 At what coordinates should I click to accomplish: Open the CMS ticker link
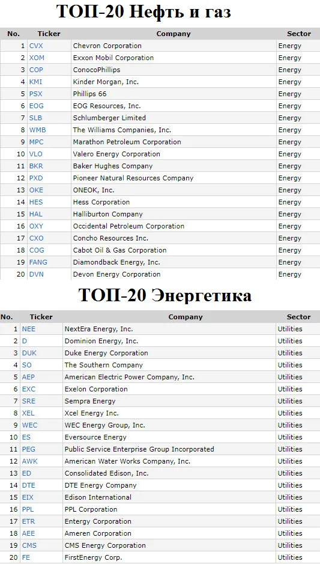29,545
